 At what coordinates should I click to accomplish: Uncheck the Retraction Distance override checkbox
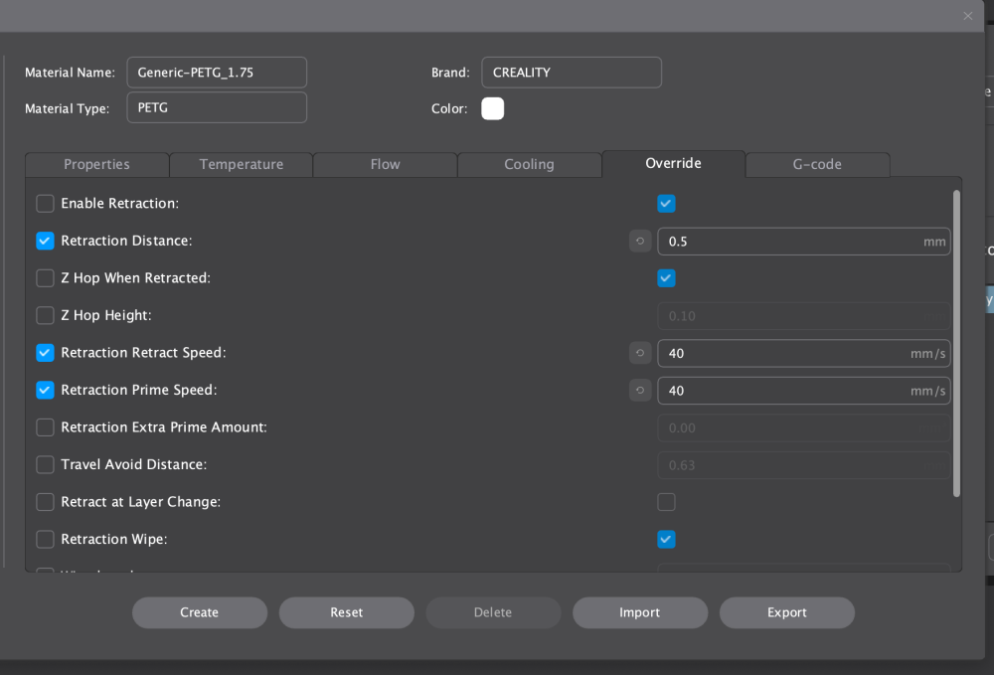46,242
